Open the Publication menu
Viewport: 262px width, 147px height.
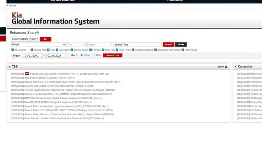coord(175,1)
